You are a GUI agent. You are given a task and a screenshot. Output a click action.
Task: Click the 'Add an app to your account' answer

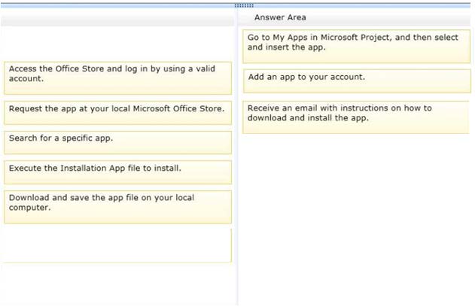pyautogui.click(x=357, y=81)
